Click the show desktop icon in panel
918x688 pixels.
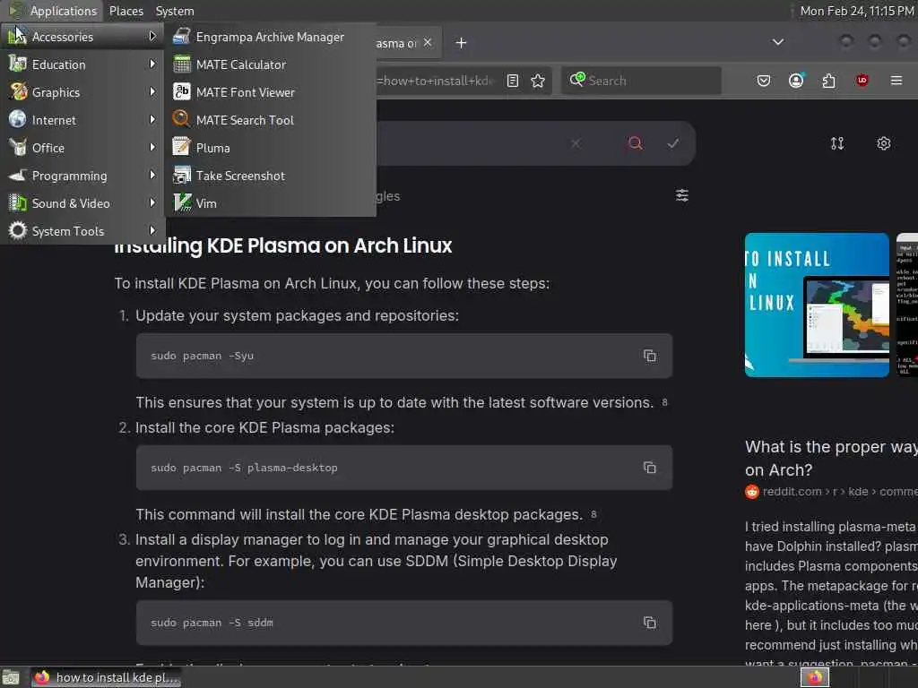click(11, 677)
